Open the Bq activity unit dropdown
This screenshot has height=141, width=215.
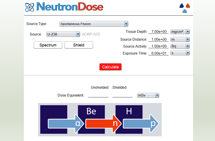point(180,46)
